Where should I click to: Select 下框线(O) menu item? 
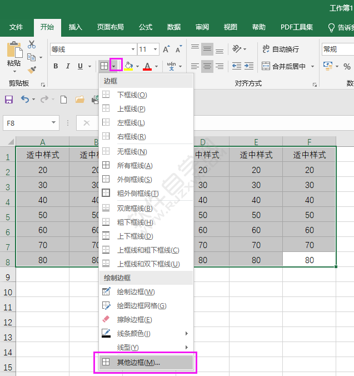(146, 95)
